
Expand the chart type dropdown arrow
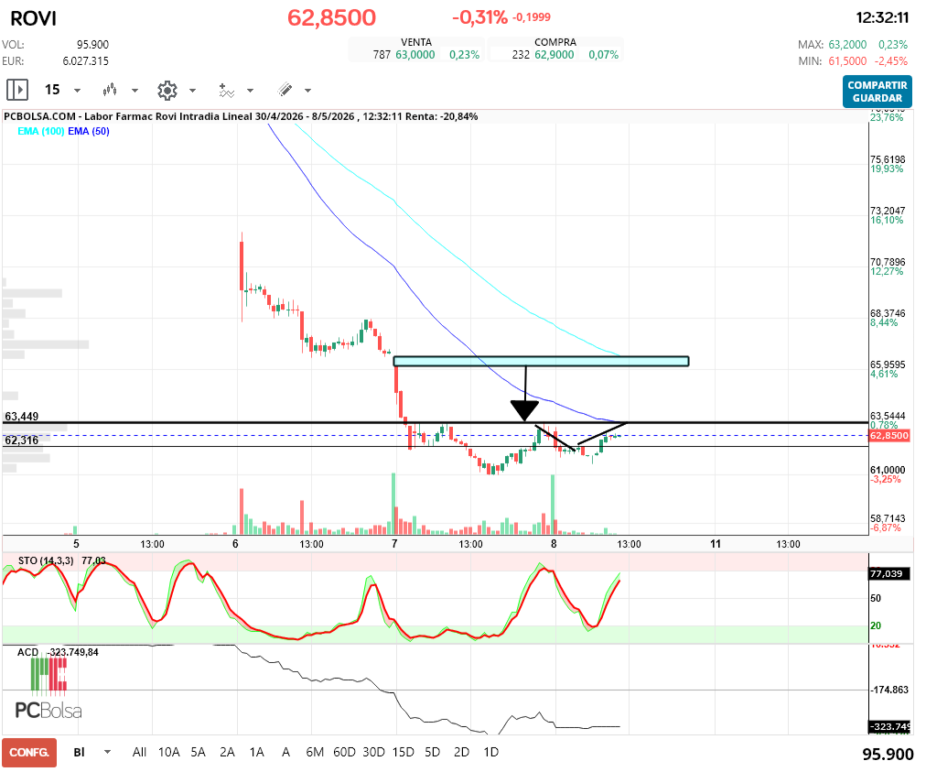click(135, 91)
